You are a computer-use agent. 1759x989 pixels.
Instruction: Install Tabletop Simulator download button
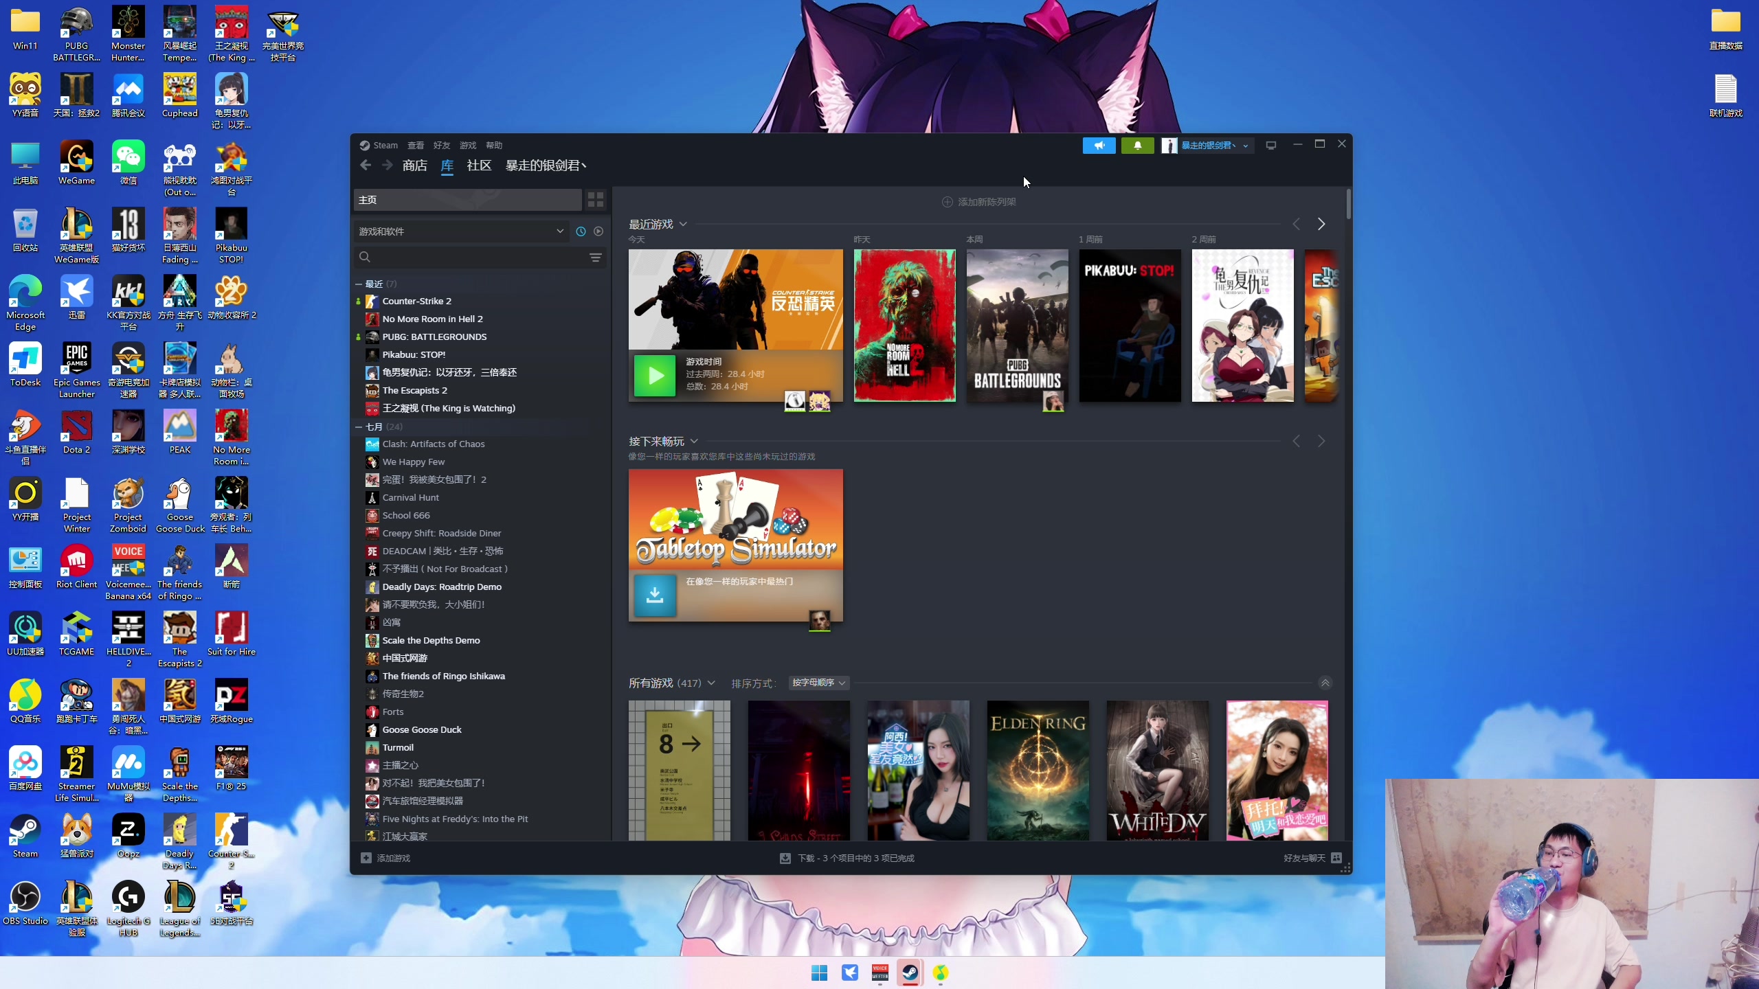click(x=655, y=595)
